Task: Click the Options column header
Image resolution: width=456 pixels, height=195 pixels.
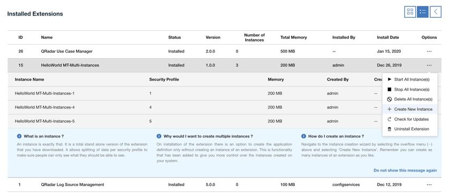Action: tap(429, 37)
